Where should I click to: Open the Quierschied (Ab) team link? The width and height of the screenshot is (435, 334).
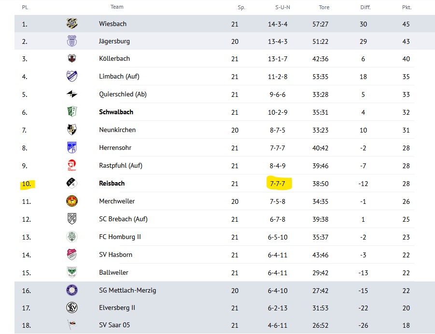(x=123, y=94)
